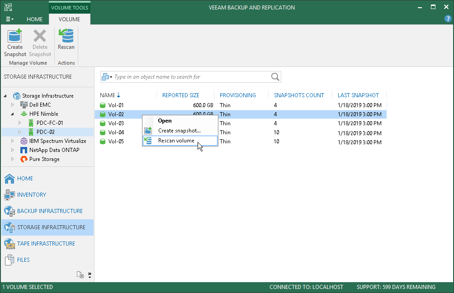Collapse the HPE Nimble tree node
The height and width of the screenshot is (293, 454).
tap(12, 114)
